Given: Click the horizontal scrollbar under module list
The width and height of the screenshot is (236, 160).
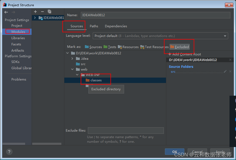Looking at the screenshot, I should pyautogui.click(x=47, y=144).
